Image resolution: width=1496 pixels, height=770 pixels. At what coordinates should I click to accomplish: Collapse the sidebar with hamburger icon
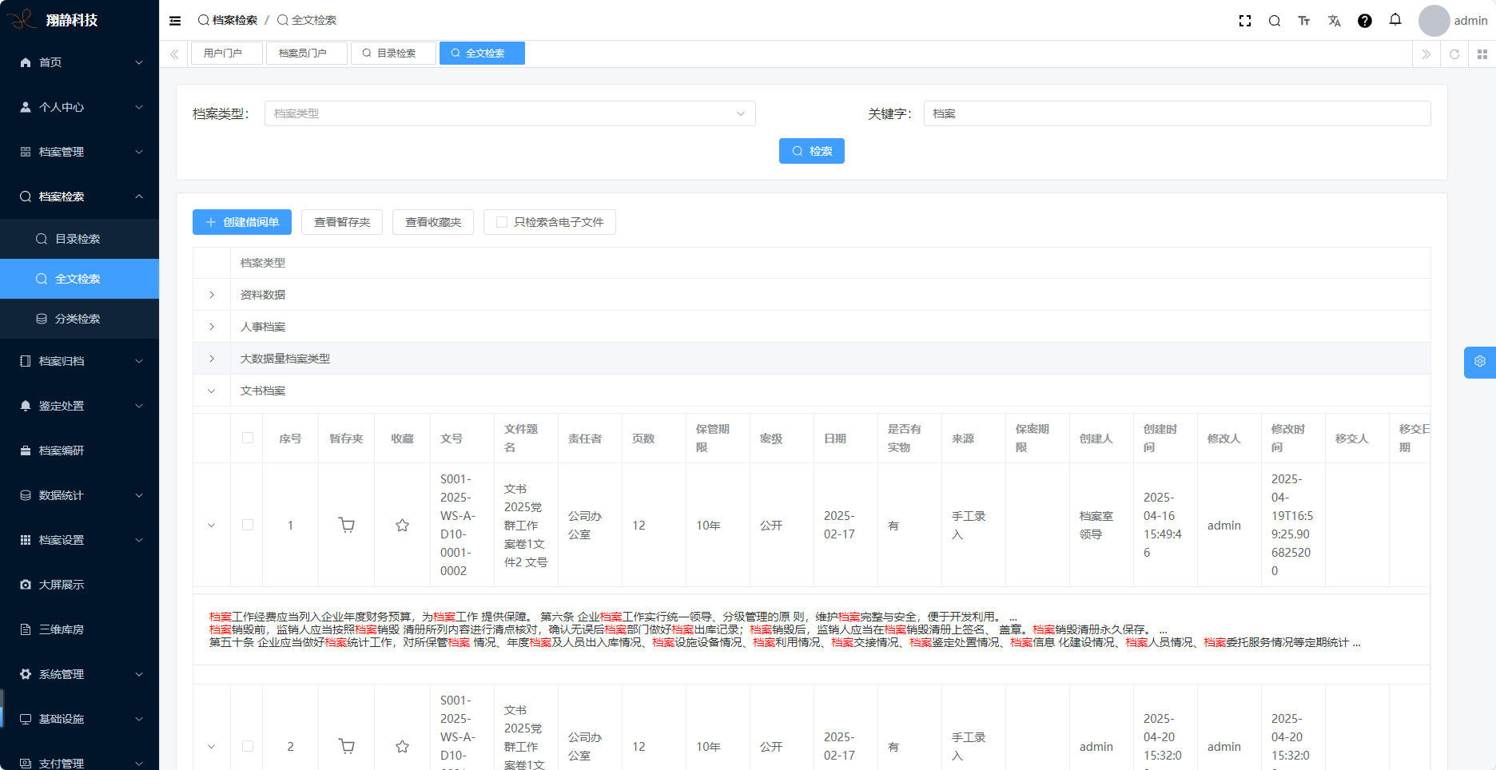point(175,21)
